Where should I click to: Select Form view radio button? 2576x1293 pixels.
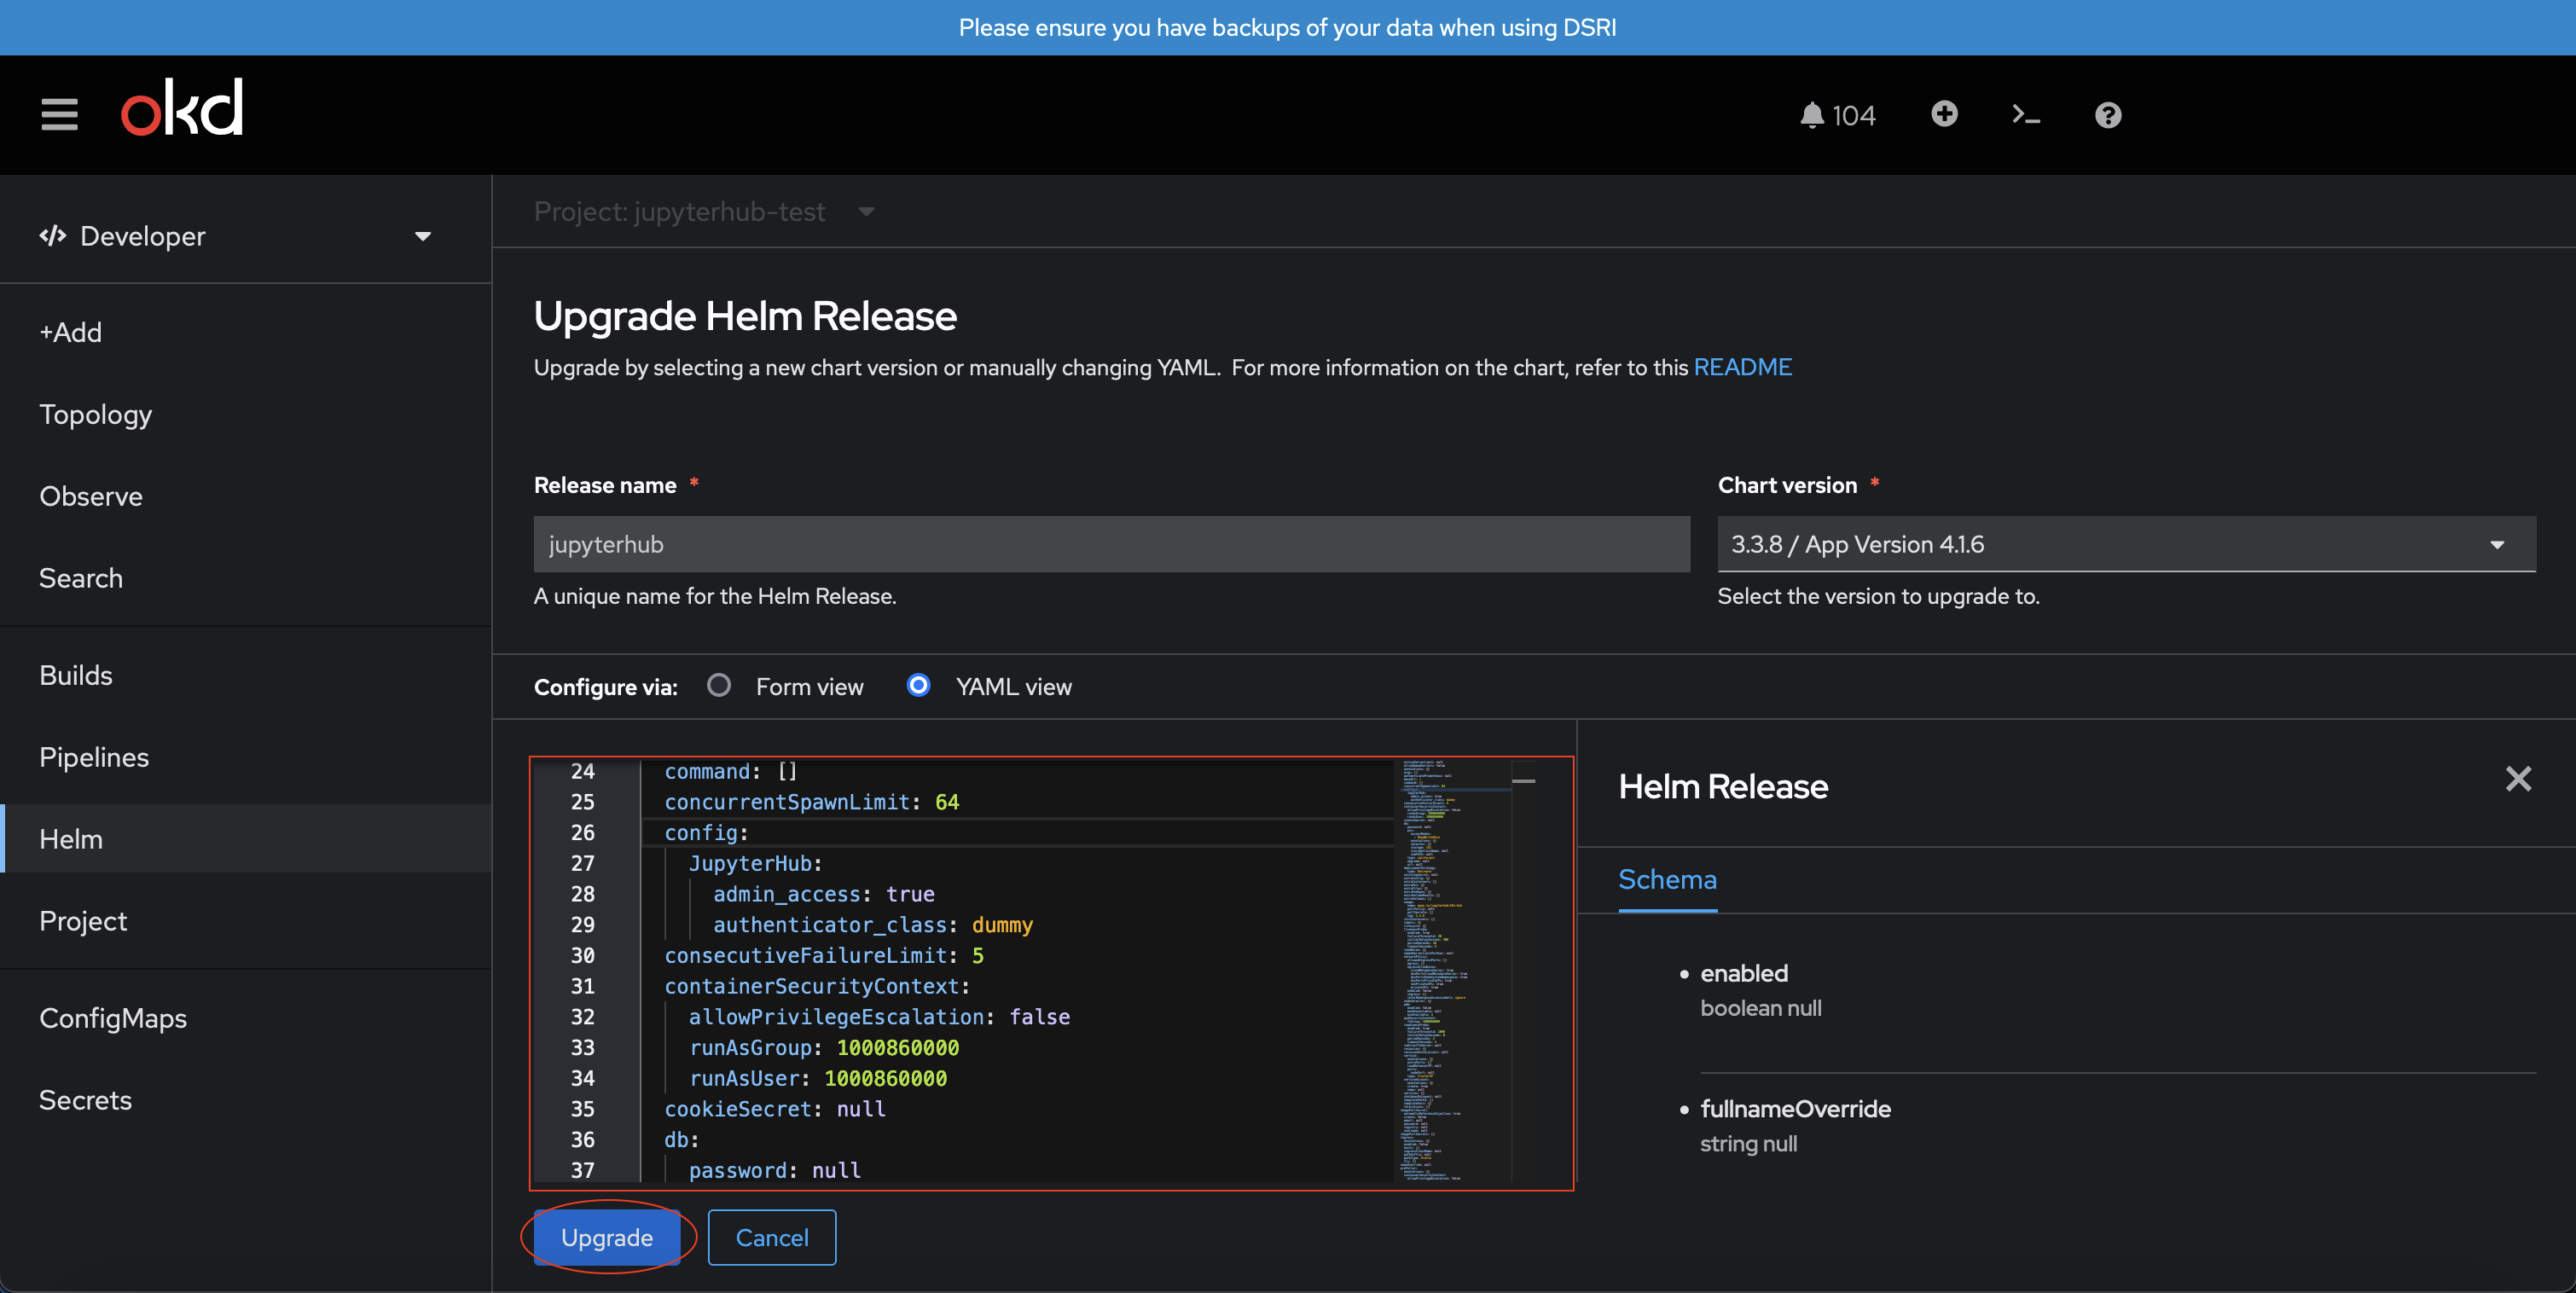719,686
